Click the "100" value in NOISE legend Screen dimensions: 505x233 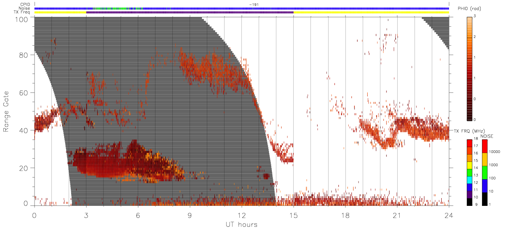pyautogui.click(x=493, y=178)
